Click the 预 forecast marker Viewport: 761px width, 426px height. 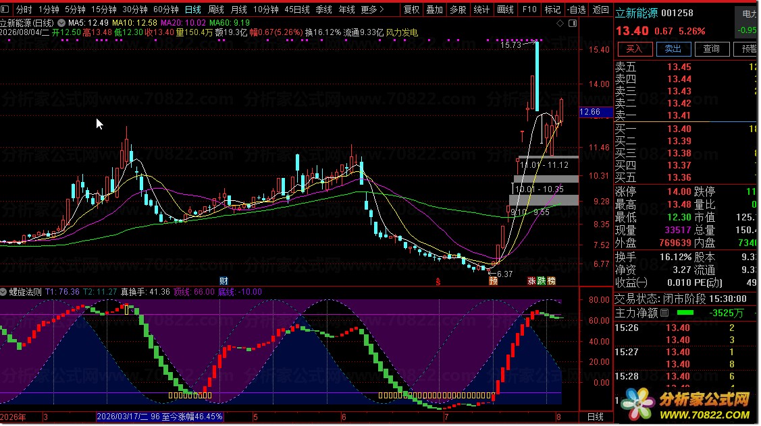[x=493, y=280]
